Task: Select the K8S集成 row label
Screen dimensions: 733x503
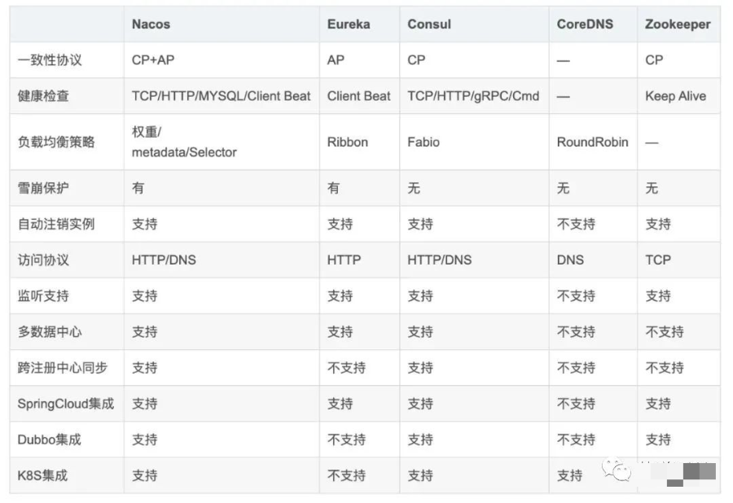Action: [42, 475]
